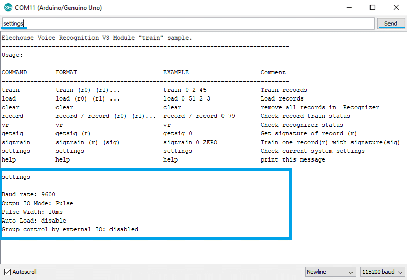Open the Newline line-ending dropdown
The height and width of the screenshot is (280, 407).
coord(330,272)
